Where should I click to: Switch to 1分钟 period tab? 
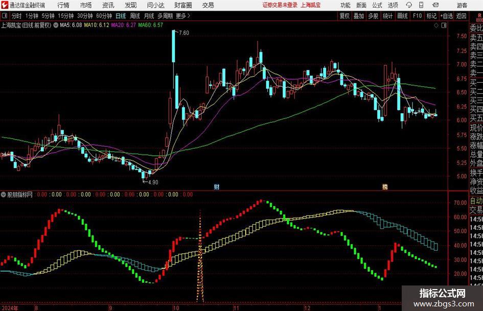(x=32, y=16)
